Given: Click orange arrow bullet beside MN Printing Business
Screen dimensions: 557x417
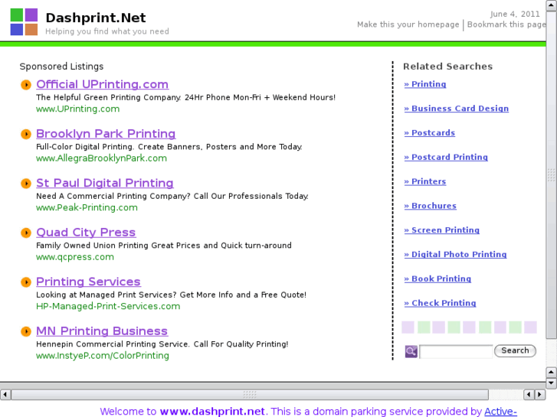Looking at the screenshot, I should coord(26,331).
